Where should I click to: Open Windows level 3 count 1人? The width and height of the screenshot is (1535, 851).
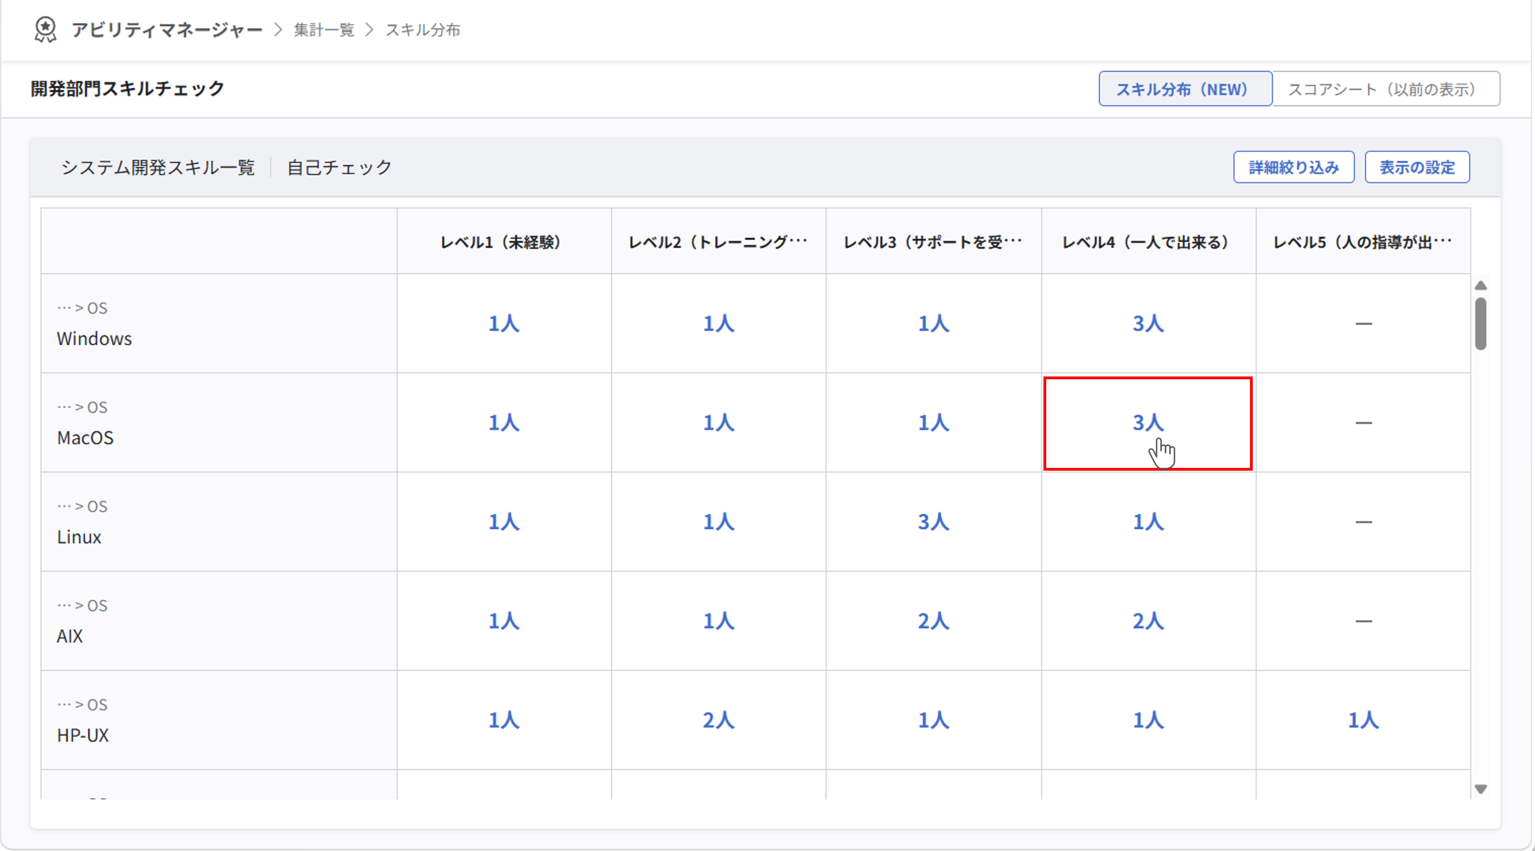933,323
